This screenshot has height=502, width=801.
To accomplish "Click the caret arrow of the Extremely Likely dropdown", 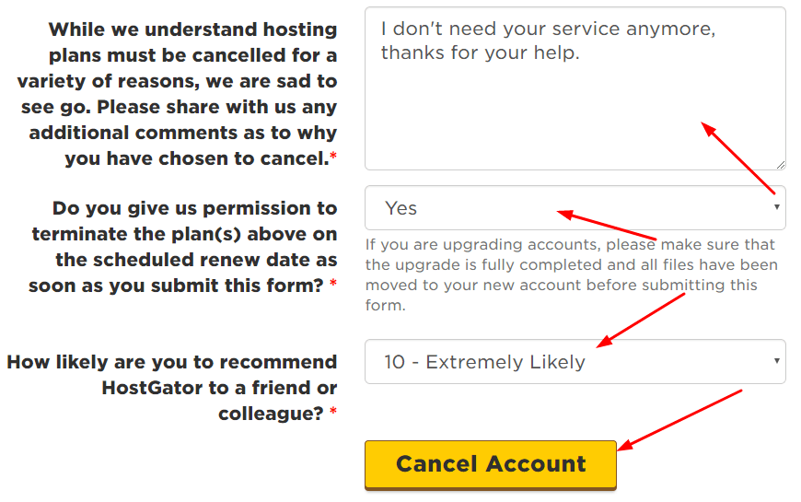I will pyautogui.click(x=778, y=361).
